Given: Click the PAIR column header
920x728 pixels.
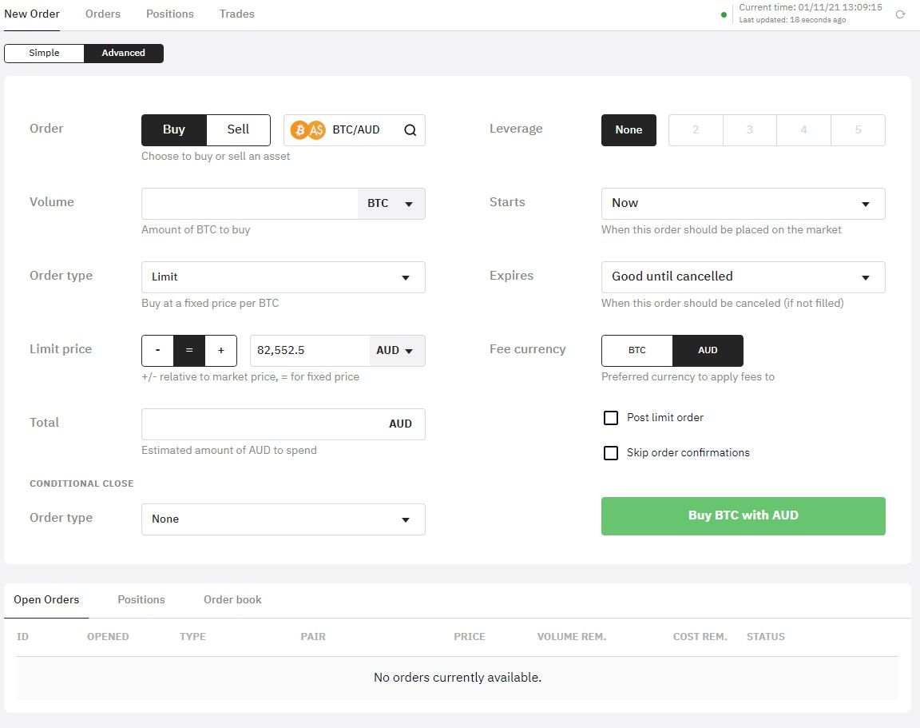Looking at the screenshot, I should (x=313, y=636).
